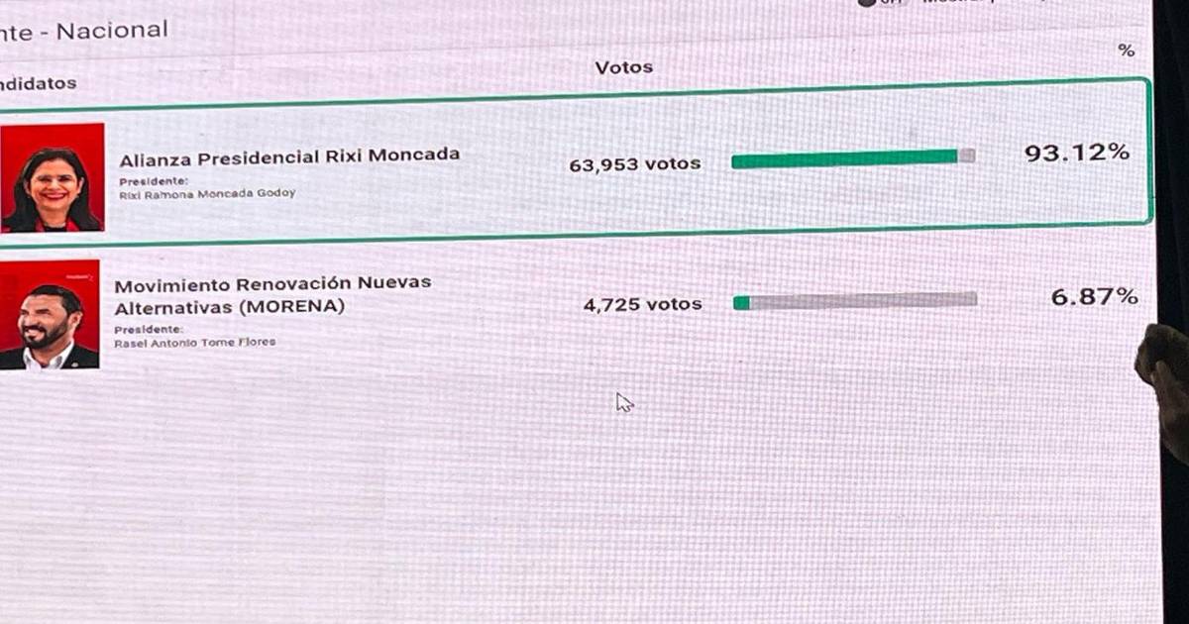Viewport: 1189px width, 624px height.
Task: Toggle the Off switch at top
Action: click(868, 2)
